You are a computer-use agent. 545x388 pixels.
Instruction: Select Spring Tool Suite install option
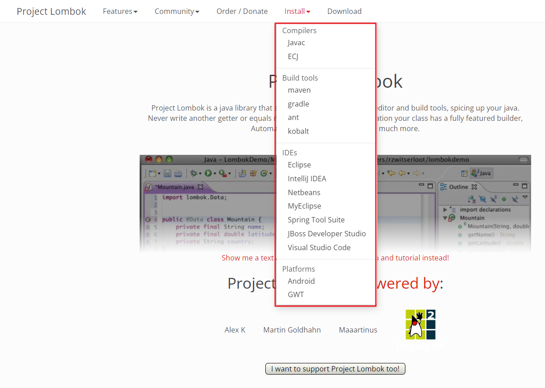316,220
